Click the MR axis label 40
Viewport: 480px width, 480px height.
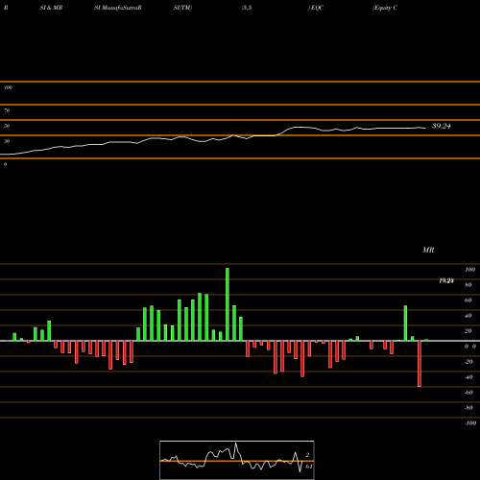[x=468, y=316]
